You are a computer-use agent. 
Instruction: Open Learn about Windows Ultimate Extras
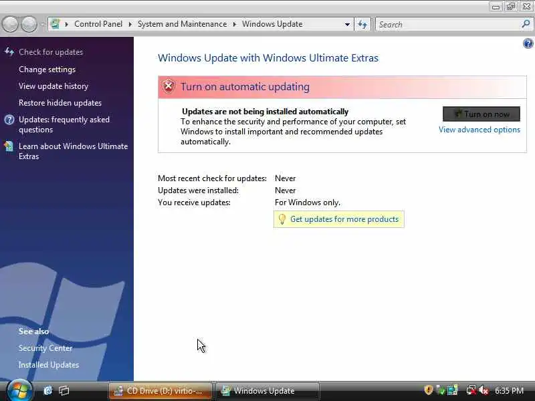(x=74, y=151)
